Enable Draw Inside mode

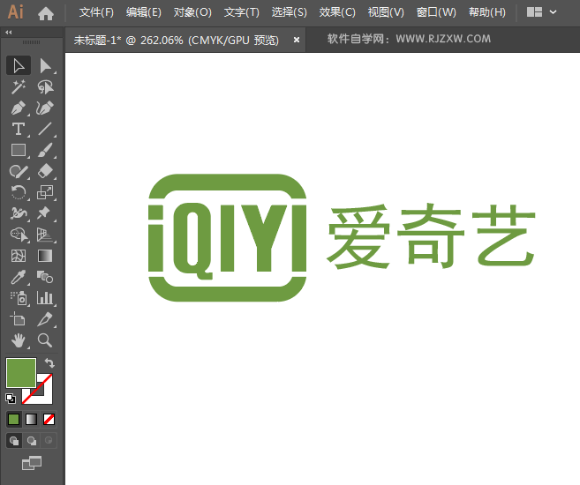49,440
